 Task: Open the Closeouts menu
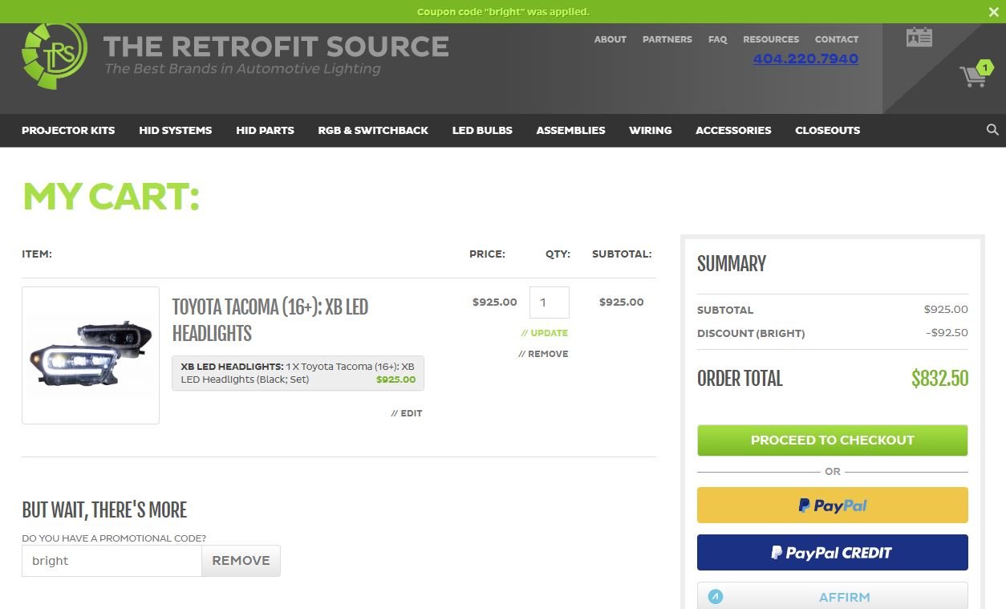tap(827, 130)
